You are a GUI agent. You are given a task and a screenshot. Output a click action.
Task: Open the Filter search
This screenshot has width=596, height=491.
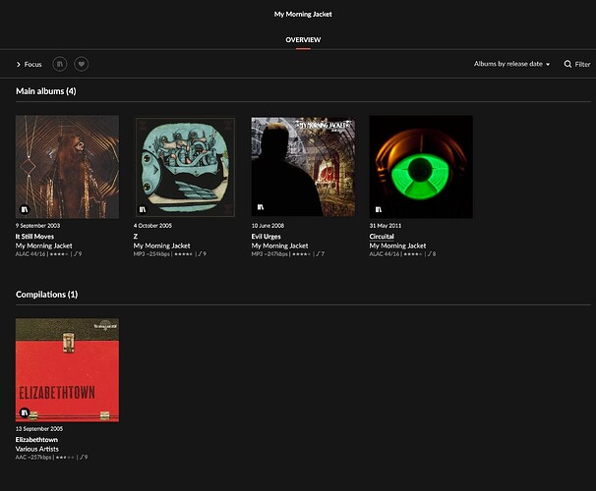tap(577, 64)
